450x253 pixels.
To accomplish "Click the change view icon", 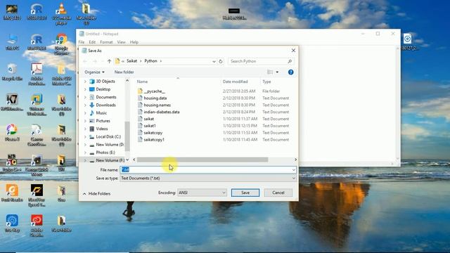I will click(270, 72).
